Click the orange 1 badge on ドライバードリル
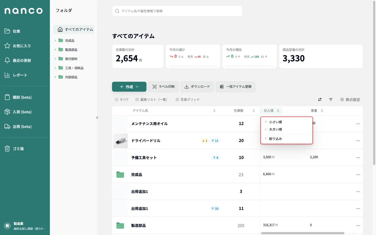Screen dimensions: 376x235 (x=205, y=141)
